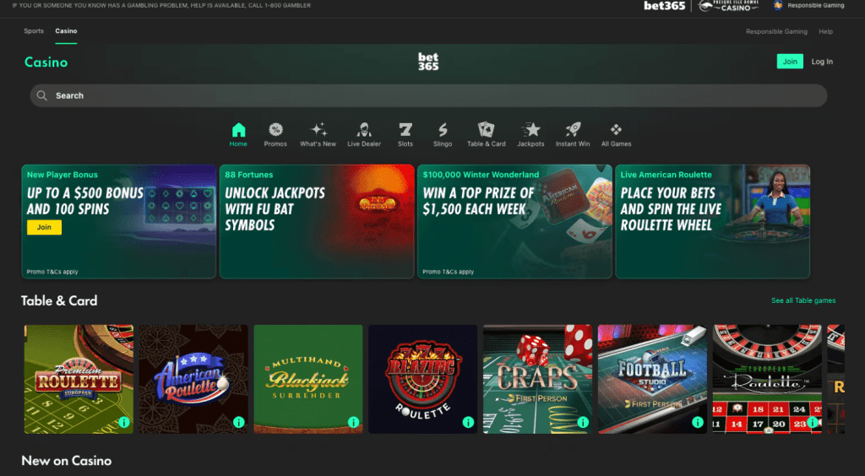
Task: Click the Casino heading text
Action: pos(46,62)
